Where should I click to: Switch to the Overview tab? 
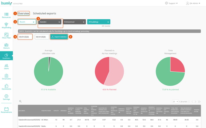pos(24,13)
